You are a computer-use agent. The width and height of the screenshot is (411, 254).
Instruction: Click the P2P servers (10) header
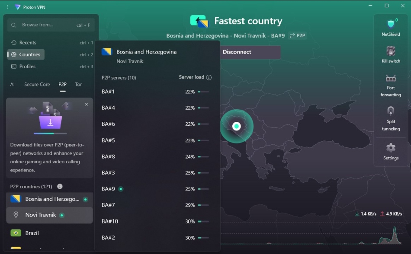coord(119,77)
